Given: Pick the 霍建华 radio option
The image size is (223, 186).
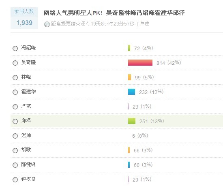Looking at the screenshot, I should [15, 92].
